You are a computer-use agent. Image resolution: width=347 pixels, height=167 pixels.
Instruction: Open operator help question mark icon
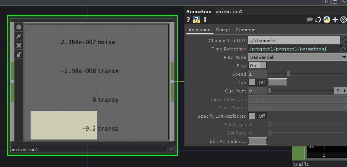point(188,20)
